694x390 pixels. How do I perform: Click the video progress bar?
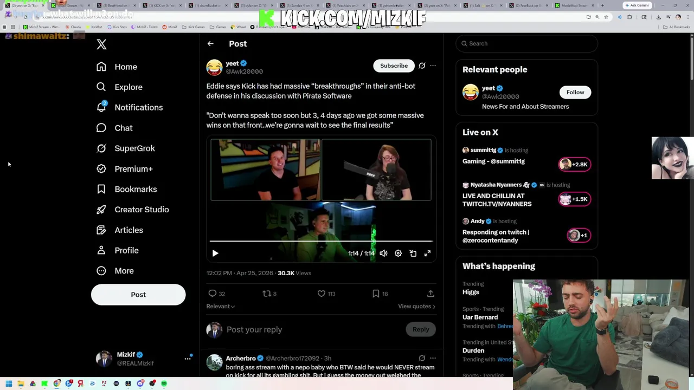[321, 241]
